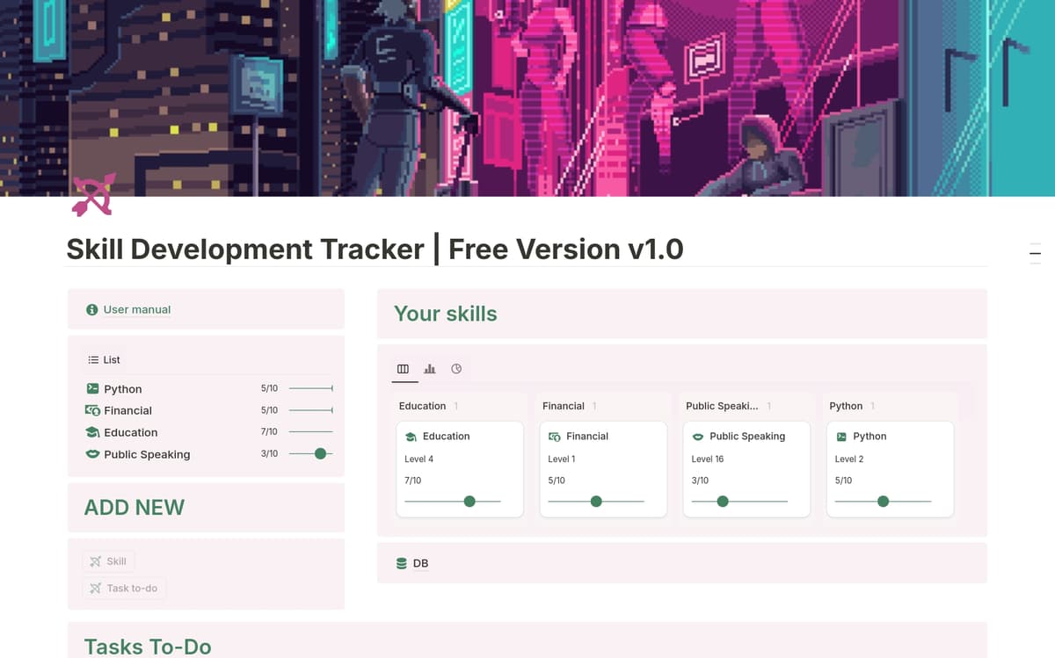
Task: Click the List view icon
Action: (93, 359)
